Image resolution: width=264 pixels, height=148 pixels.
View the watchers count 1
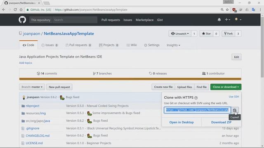tap(194, 34)
